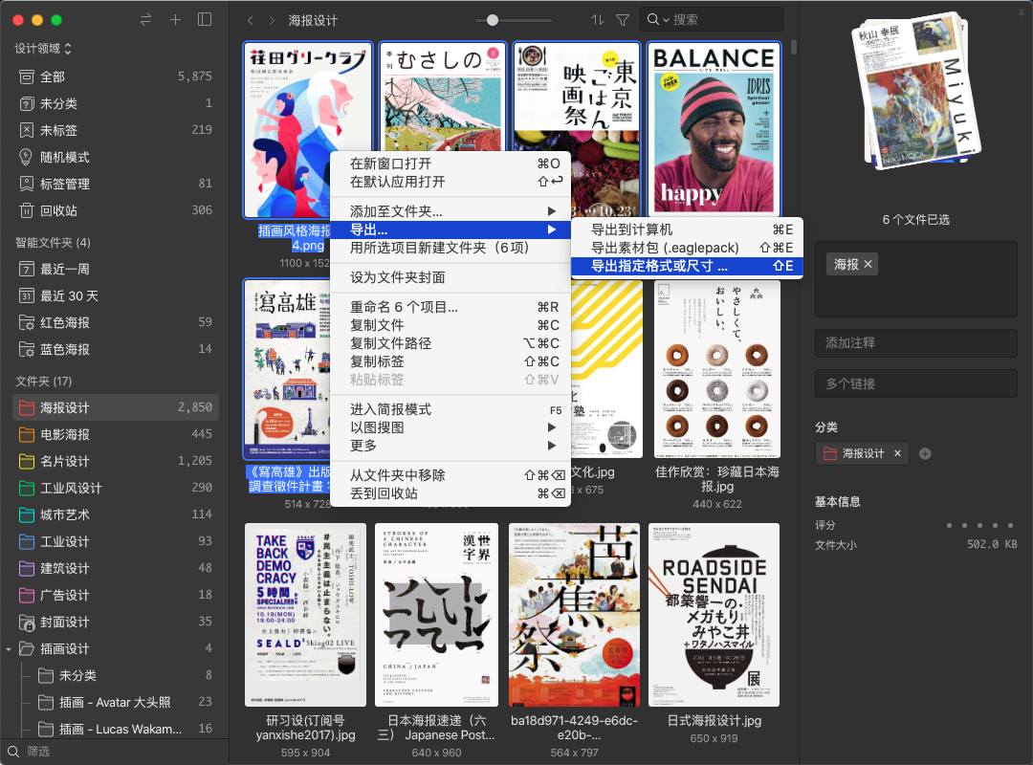Image resolution: width=1033 pixels, height=765 pixels.
Task: Open the sort order icon
Action: [597, 20]
